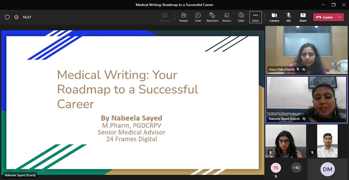The height and width of the screenshot is (180, 349).
Task: Open the meeting Chat
Action: coord(198,17)
